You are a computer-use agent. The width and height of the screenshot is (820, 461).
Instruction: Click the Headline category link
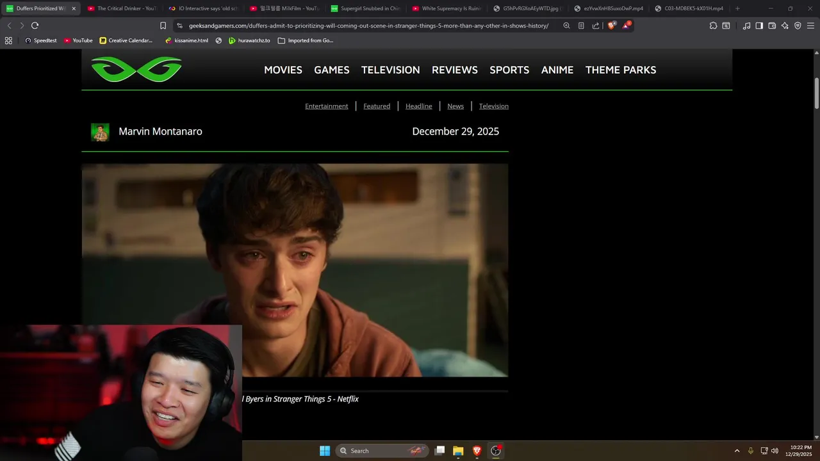pos(419,106)
